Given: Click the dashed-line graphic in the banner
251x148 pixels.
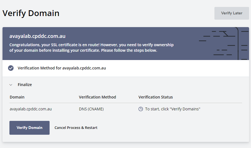Looking at the screenshot, I should pos(224,43).
